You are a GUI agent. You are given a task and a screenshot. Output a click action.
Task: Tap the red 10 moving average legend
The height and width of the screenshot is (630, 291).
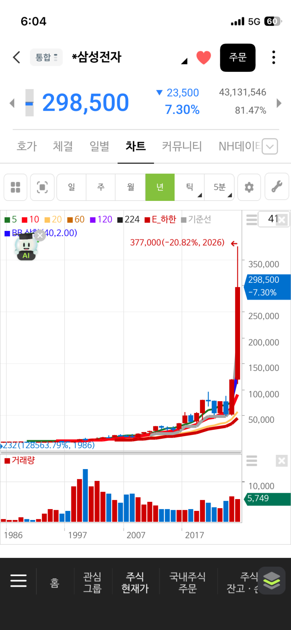(30, 219)
